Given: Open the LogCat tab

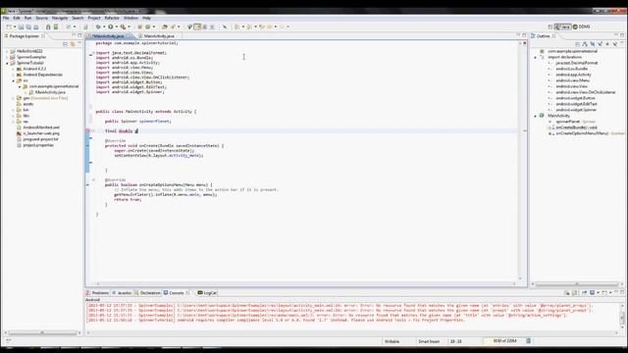Looking at the screenshot, I should tap(207, 293).
